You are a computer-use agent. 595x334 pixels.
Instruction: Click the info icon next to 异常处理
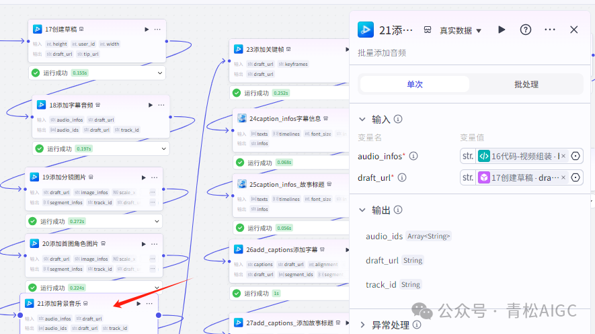417,325
